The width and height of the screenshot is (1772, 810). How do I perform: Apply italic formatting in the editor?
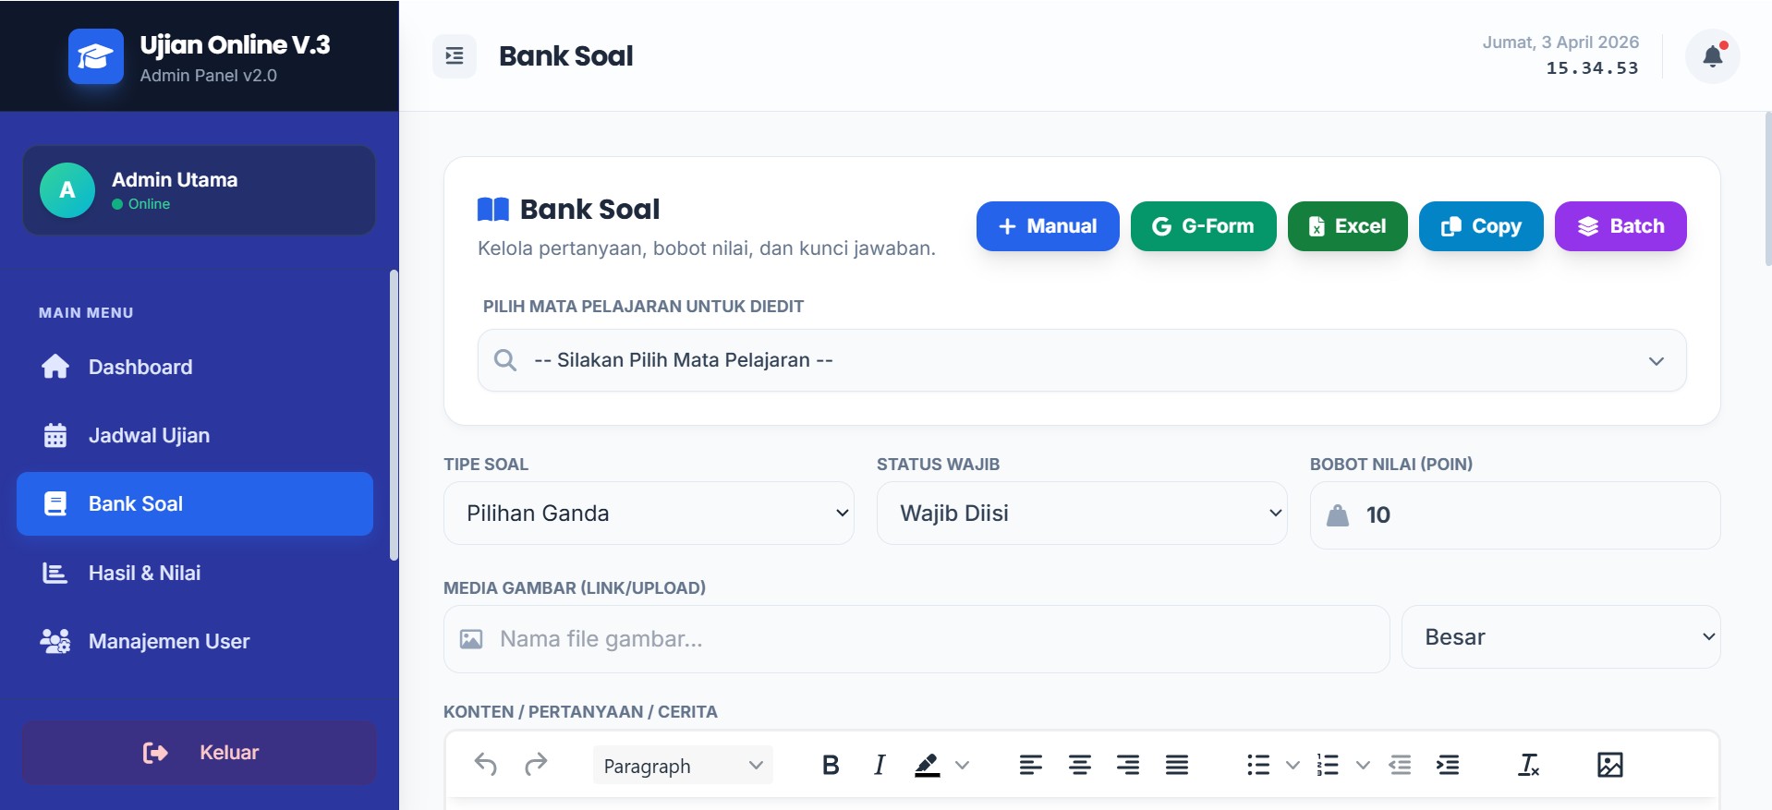[879, 765]
